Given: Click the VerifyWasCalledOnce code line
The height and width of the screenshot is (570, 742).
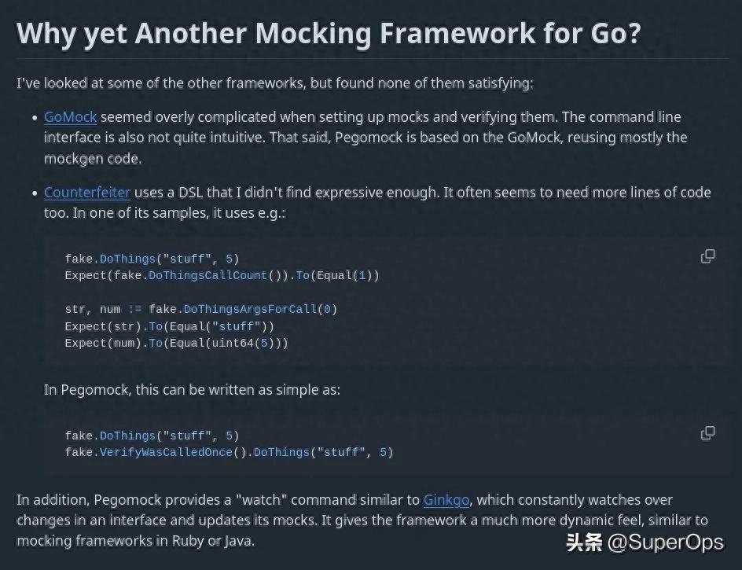Looking at the screenshot, I should click(x=229, y=452).
